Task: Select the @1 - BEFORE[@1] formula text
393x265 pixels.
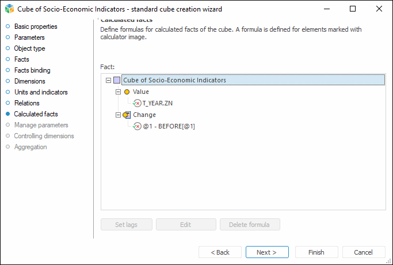Action: (x=169, y=126)
